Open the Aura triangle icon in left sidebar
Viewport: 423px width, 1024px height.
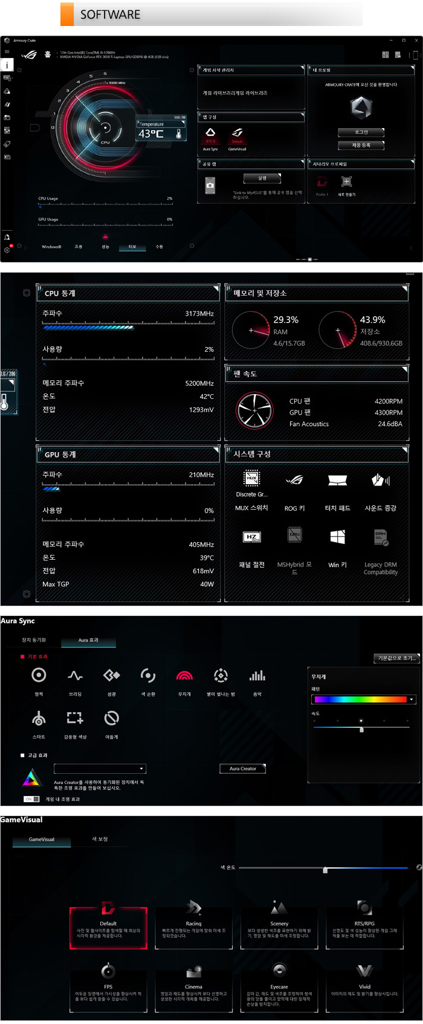[7, 91]
